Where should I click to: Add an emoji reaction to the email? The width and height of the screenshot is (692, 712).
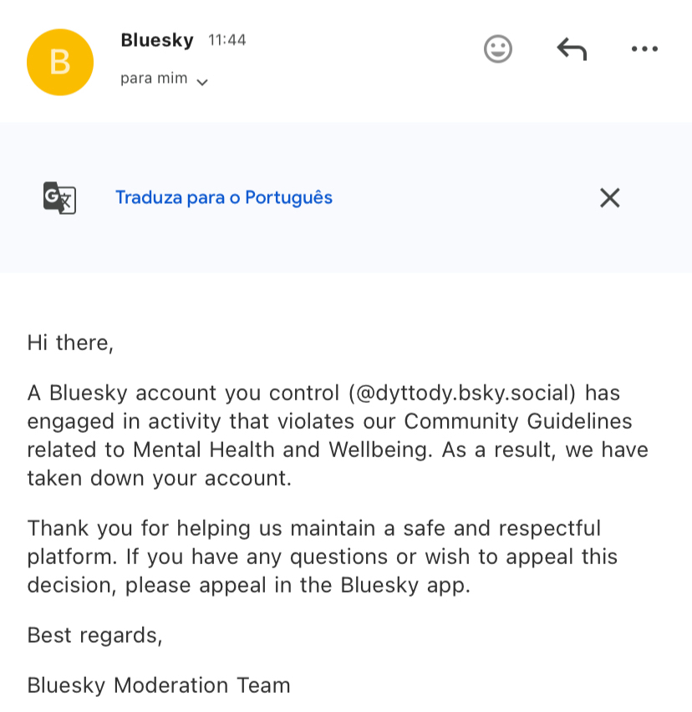pyautogui.click(x=498, y=49)
